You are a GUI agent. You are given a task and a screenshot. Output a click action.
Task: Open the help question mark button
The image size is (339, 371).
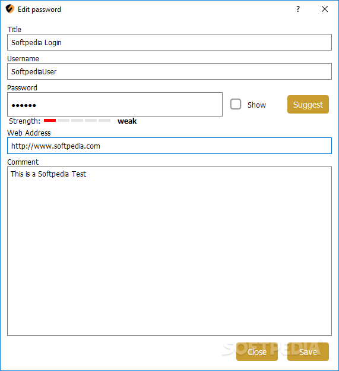(298, 9)
